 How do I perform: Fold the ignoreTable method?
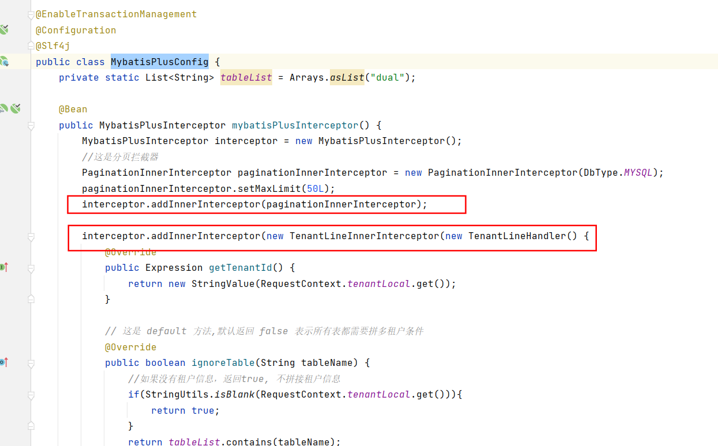[31, 363]
